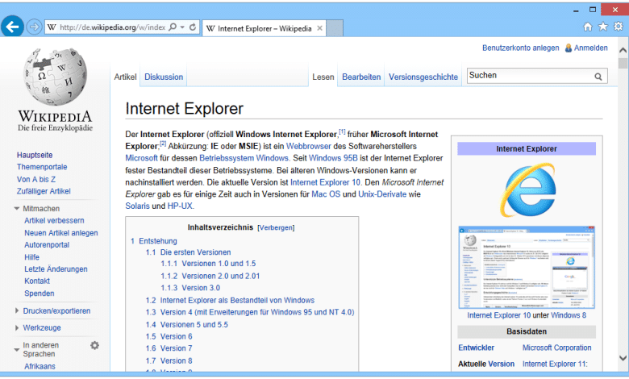Image resolution: width=629 pixels, height=379 pixels.
Task: Click the search magnifier in address bar
Action: coord(173,27)
